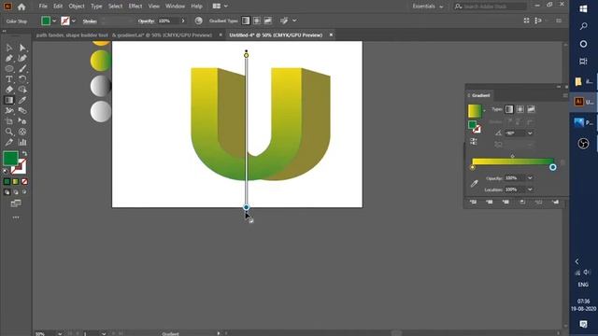Image resolution: width=598 pixels, height=336 pixels.
Task: Select the Selection tool arrow
Action: [x=8, y=48]
